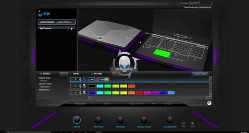Click the Updates icon

coord(193,123)
